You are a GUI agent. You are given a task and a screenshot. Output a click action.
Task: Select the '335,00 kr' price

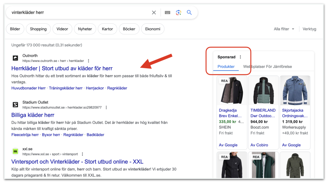[227, 122]
